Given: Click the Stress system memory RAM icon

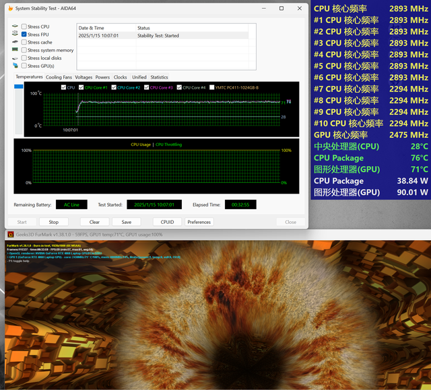Looking at the screenshot, I should point(15,50).
